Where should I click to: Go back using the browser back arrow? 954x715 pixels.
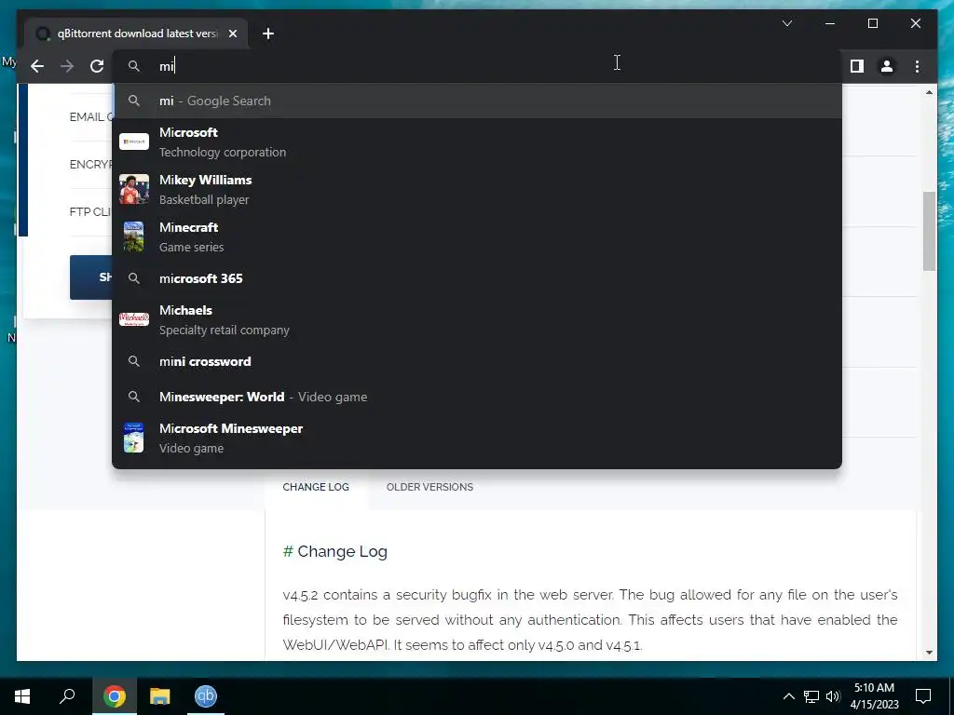tap(37, 66)
